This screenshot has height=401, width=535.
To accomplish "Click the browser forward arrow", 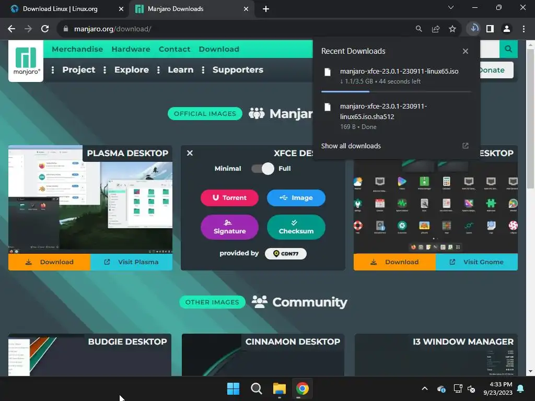I will click(28, 29).
